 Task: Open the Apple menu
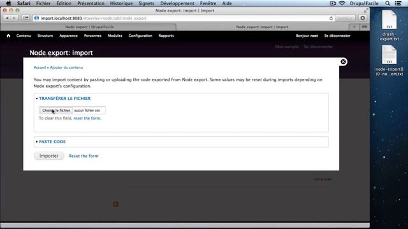tap(8, 3)
